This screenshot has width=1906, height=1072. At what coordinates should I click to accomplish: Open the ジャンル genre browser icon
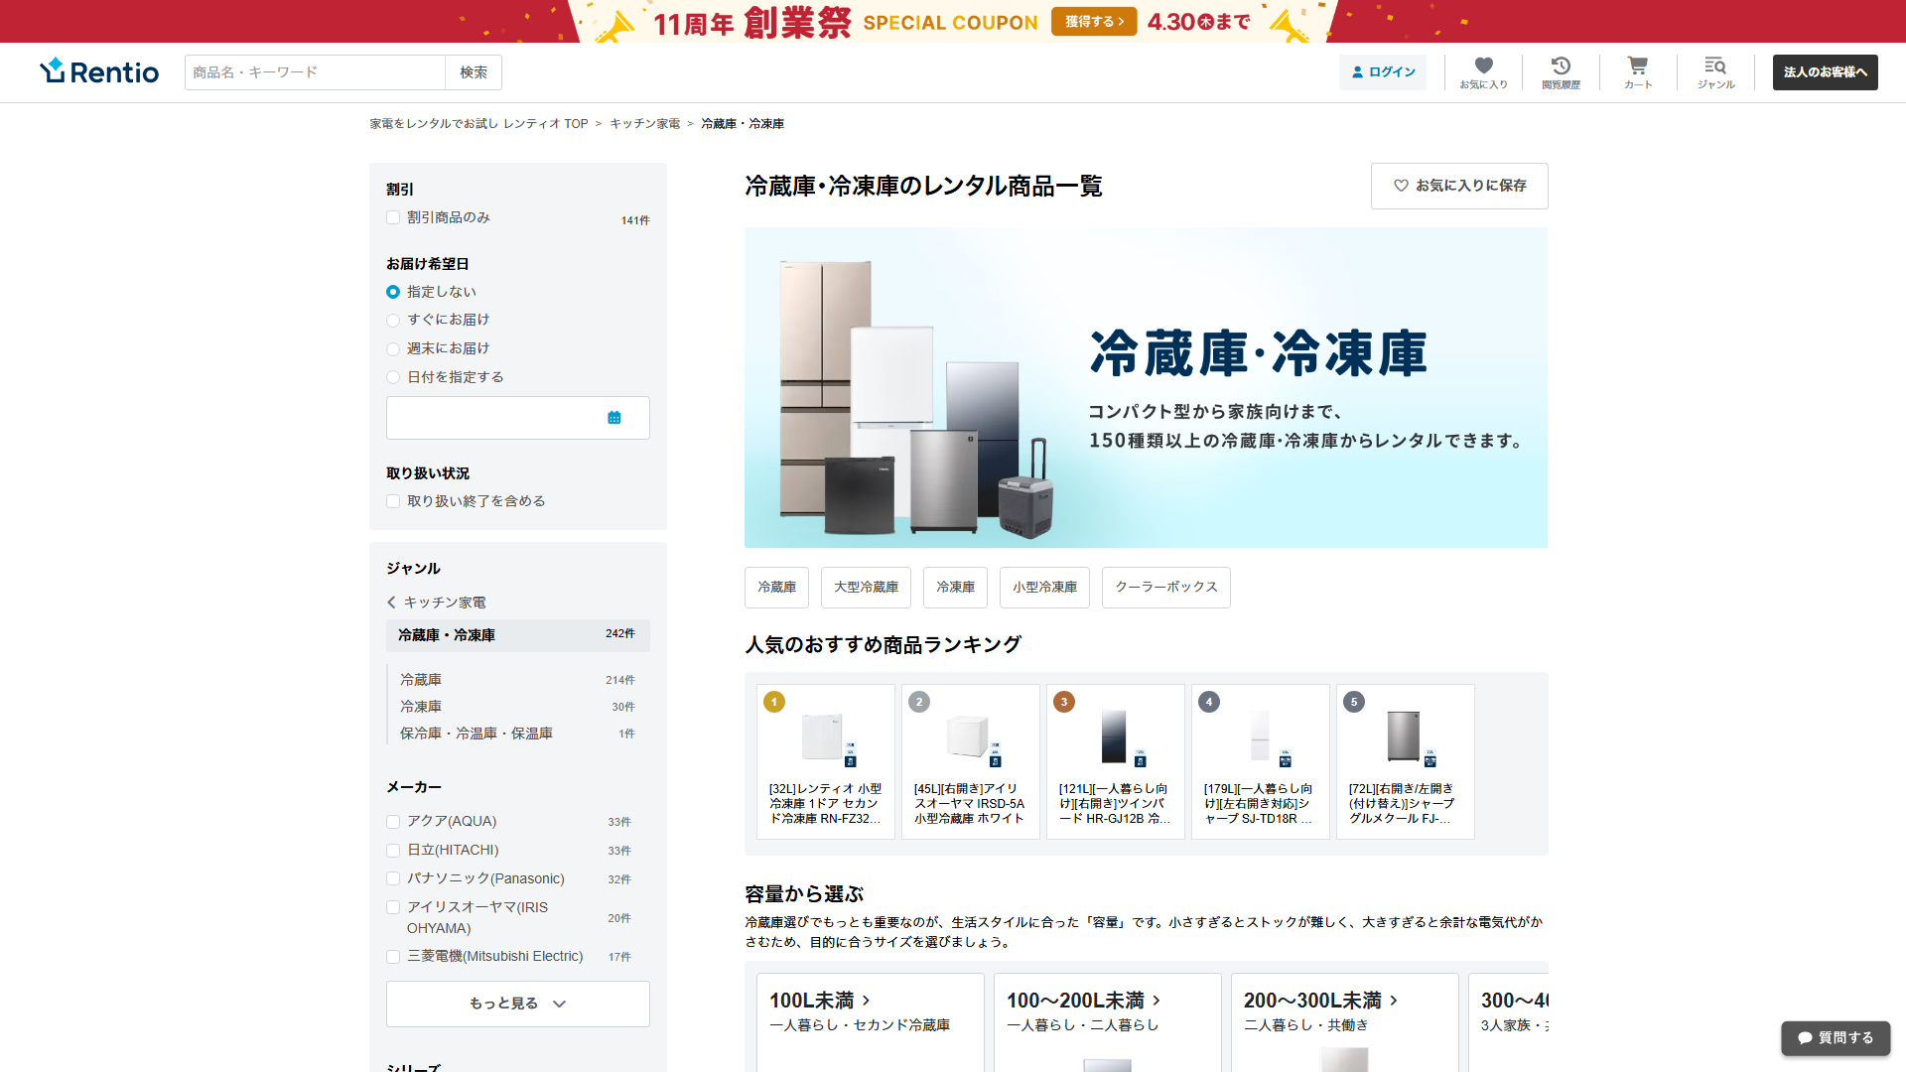[1715, 67]
